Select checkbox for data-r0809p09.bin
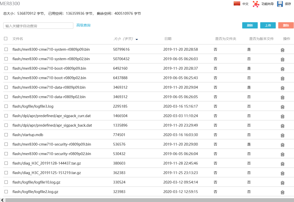 pyautogui.click(x=6, y=87)
